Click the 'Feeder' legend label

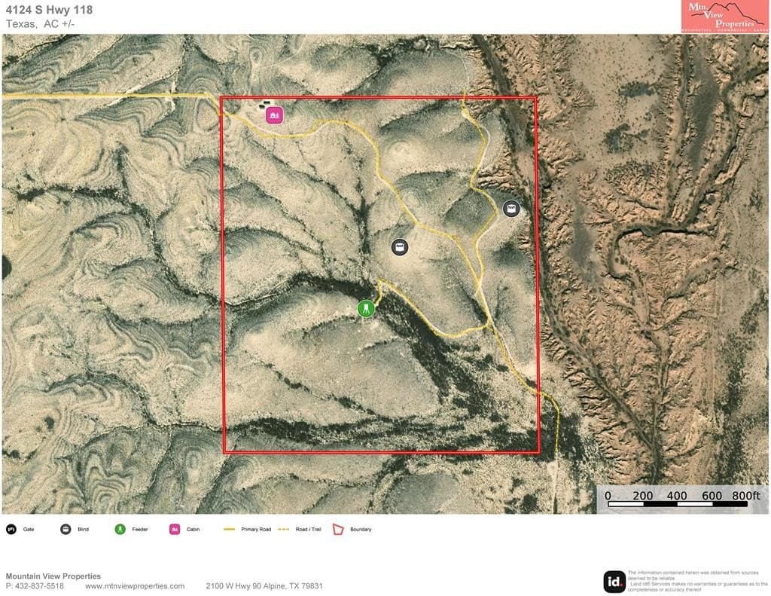pyautogui.click(x=139, y=529)
